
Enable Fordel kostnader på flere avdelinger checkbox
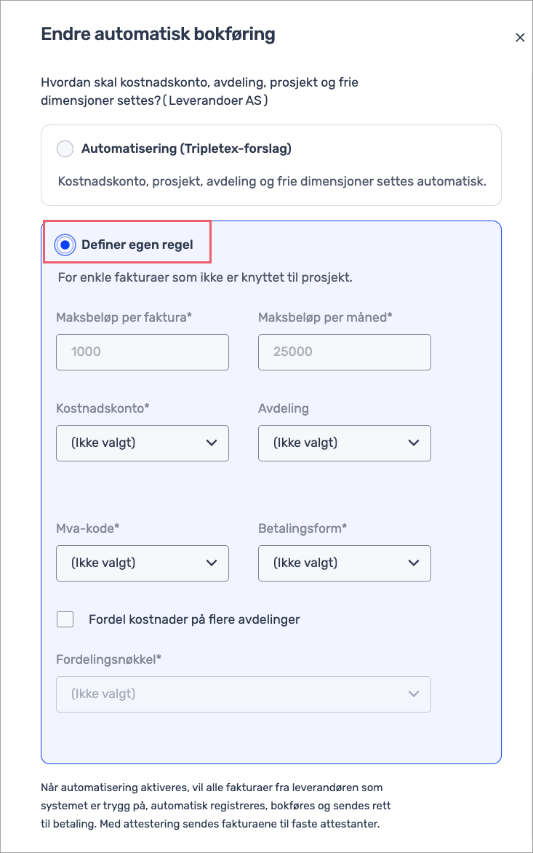point(65,619)
